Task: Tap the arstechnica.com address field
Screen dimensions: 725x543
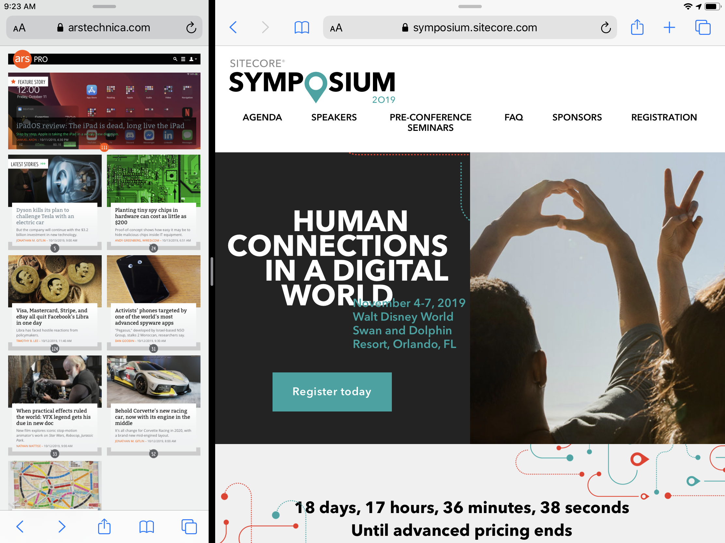Action: click(104, 27)
